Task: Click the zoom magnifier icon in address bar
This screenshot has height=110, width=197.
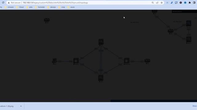Action: click(x=153, y=3)
